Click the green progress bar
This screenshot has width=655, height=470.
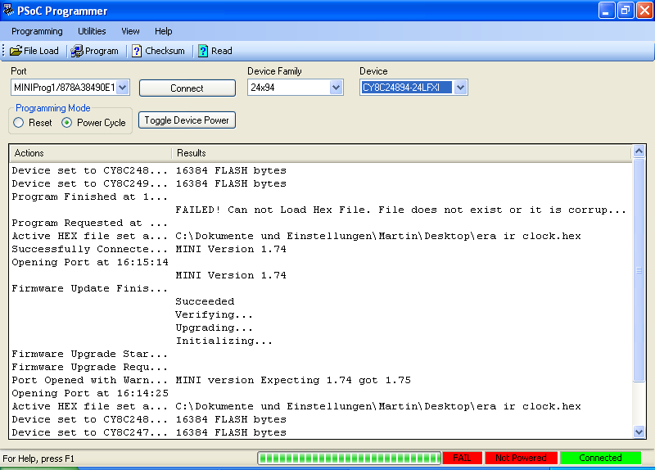[349, 458]
